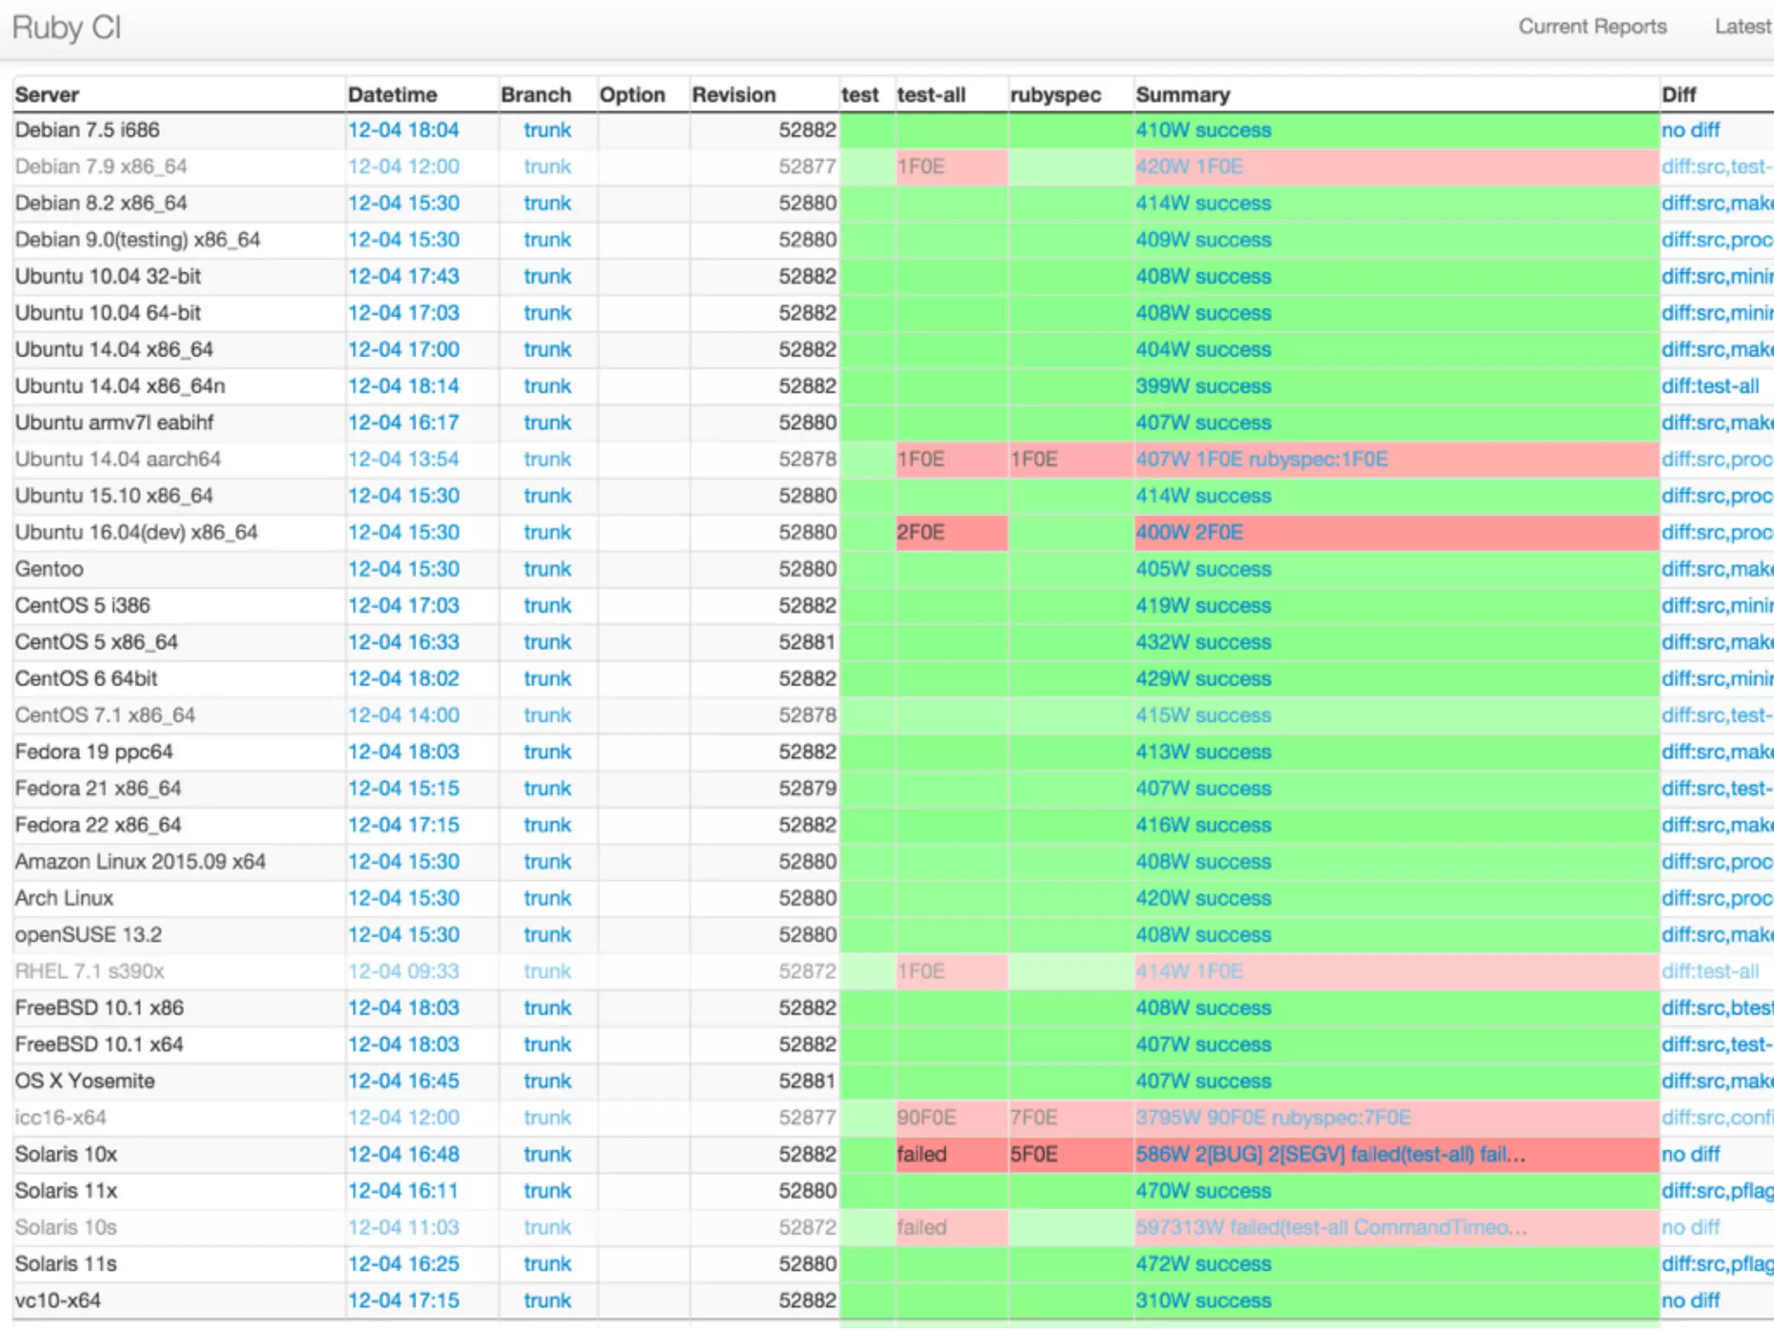Click trunk branch link for Gentoo
The width and height of the screenshot is (1774, 1330).
click(x=547, y=569)
